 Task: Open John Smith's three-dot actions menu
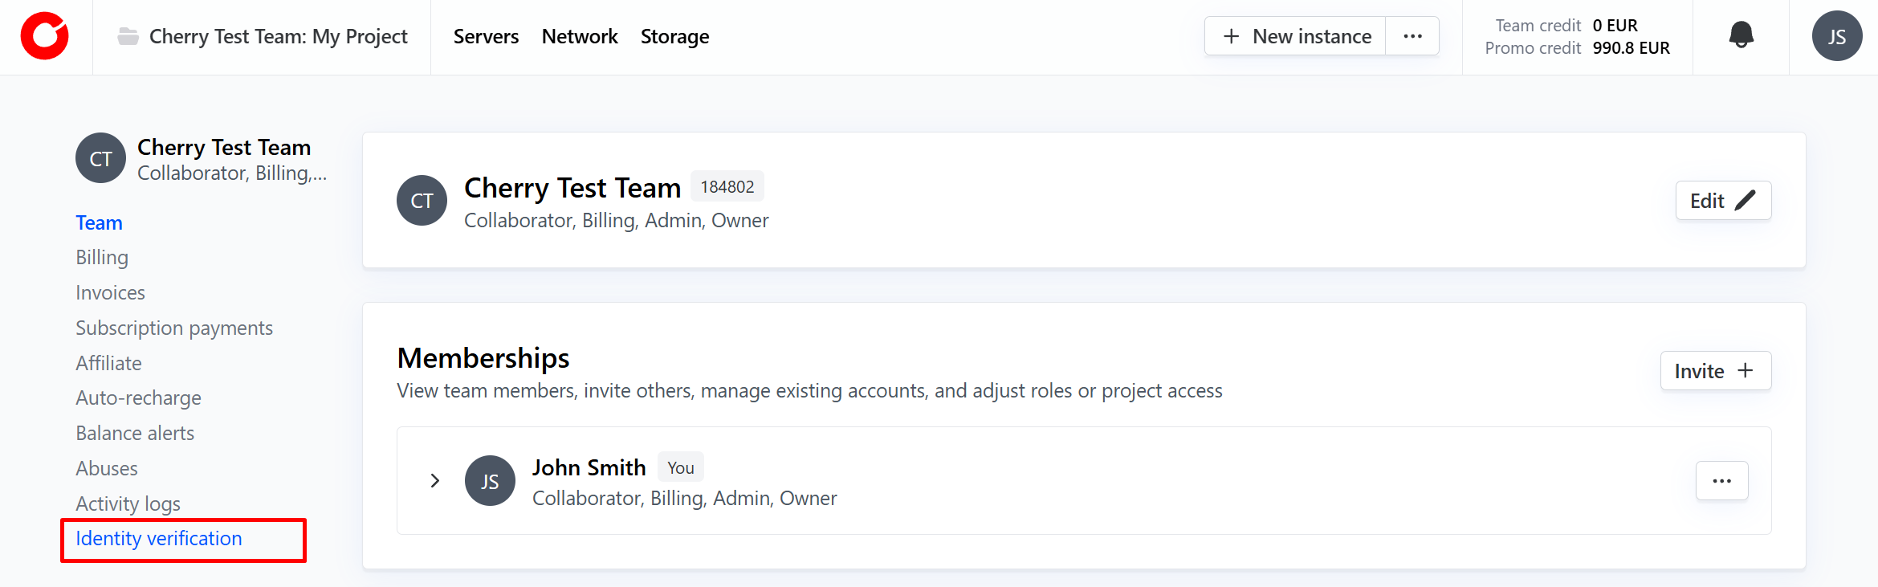pos(1721,481)
